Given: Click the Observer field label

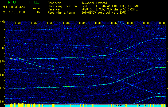Looking at the screenshot, I should (x=54, y=3).
